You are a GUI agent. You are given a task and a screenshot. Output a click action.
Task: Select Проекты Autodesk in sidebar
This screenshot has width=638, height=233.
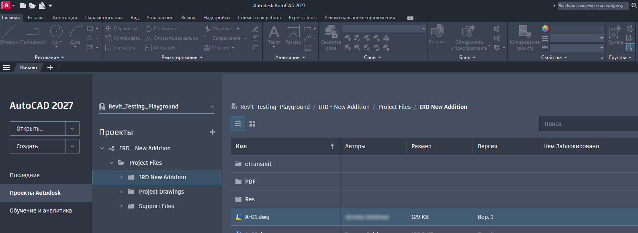coord(46,193)
